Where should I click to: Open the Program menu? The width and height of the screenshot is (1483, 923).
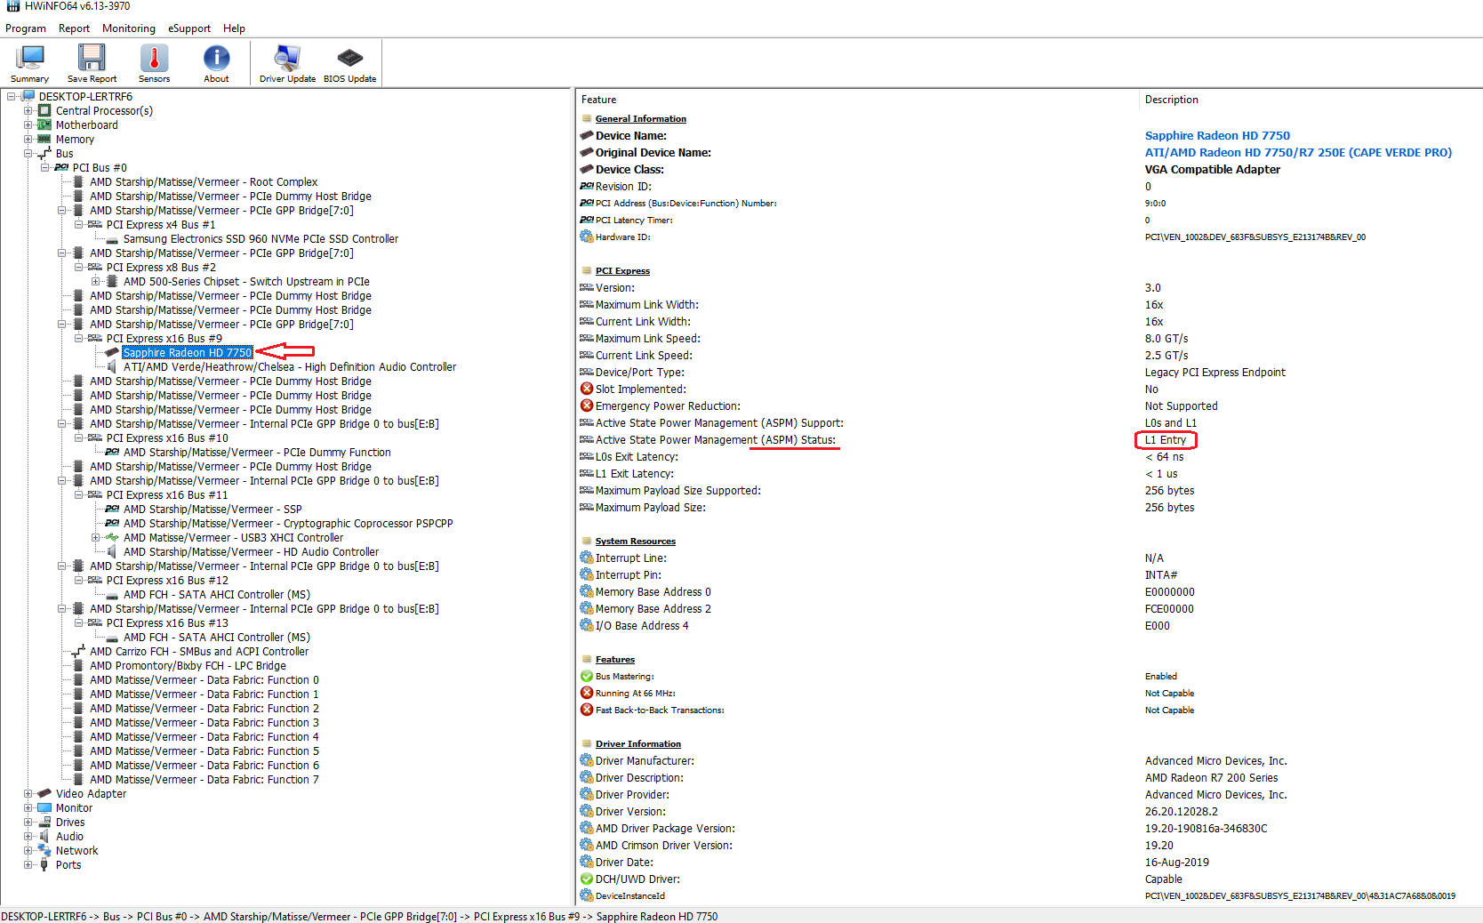[x=26, y=28]
